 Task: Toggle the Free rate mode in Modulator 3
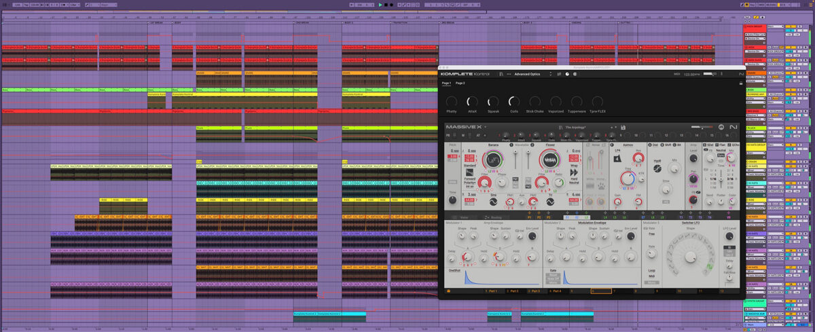point(651,234)
